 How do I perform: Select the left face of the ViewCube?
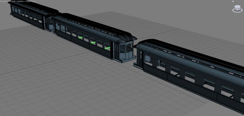click(236, 9)
